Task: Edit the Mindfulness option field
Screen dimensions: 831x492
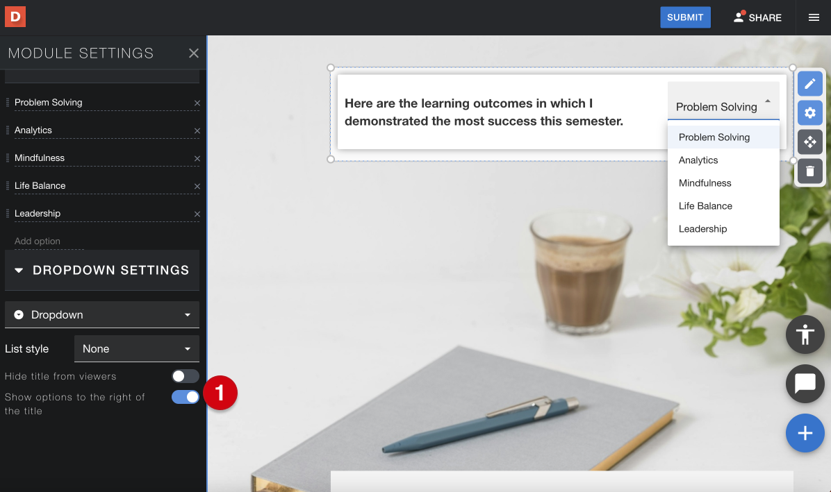Action: pyautogui.click(x=103, y=158)
